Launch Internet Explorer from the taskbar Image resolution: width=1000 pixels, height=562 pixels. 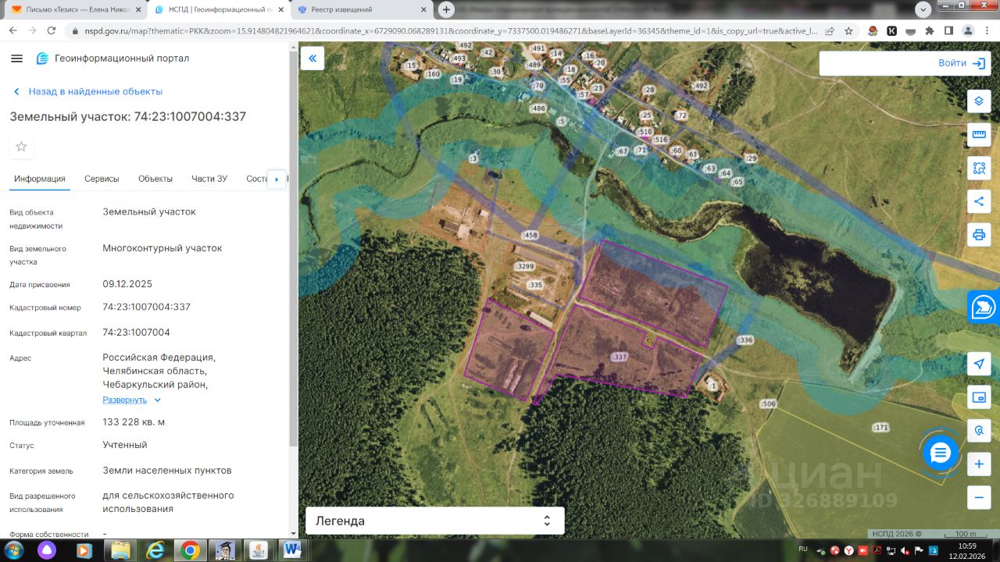(x=155, y=550)
